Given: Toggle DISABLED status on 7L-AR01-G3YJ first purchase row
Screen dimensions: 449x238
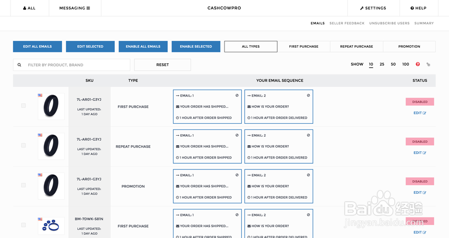Looking at the screenshot, I should (x=420, y=102).
